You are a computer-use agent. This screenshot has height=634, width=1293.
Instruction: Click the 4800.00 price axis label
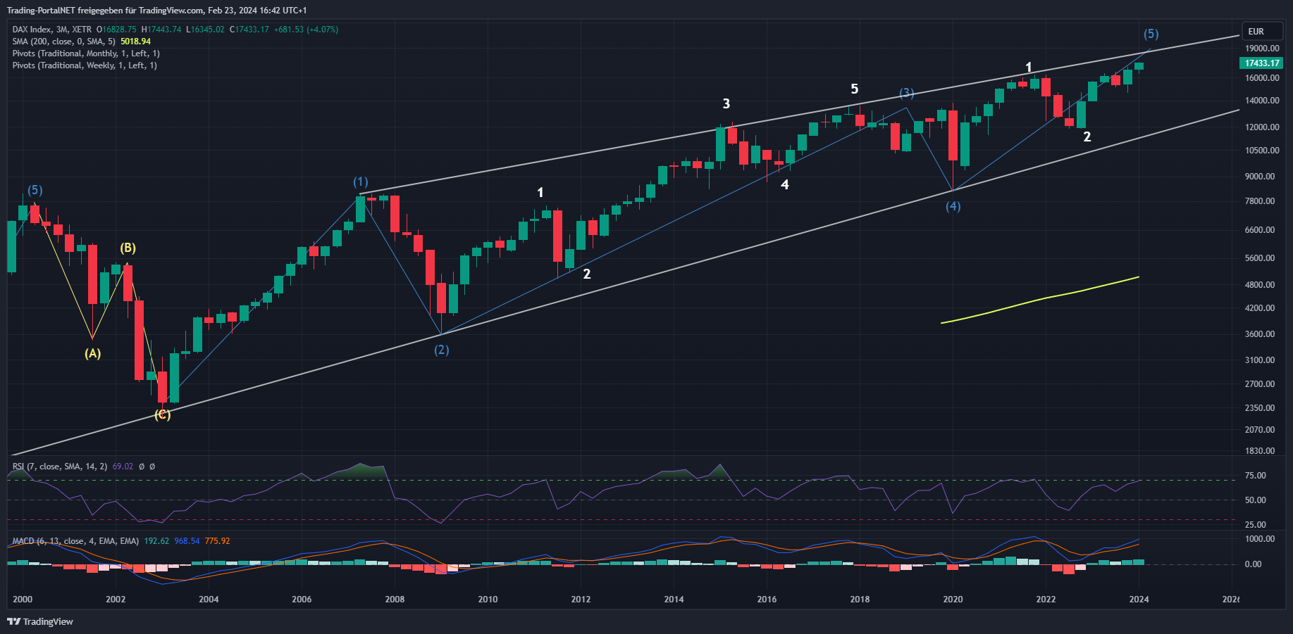click(1260, 285)
